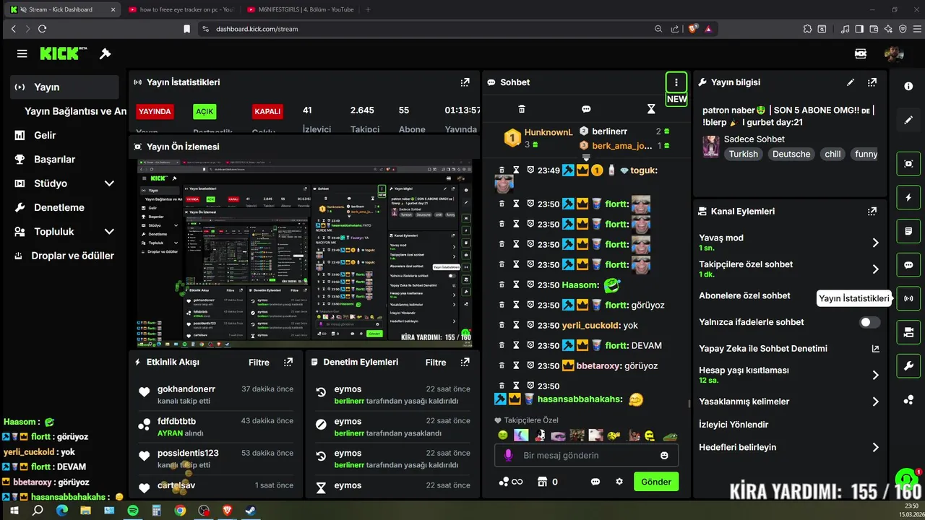The width and height of the screenshot is (925, 520).
Task: Click the trash icon in the chat toolbar
Action: tap(522, 109)
